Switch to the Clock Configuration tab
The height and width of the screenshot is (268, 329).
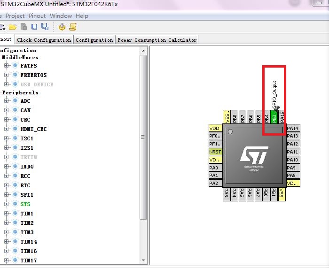[x=44, y=40]
